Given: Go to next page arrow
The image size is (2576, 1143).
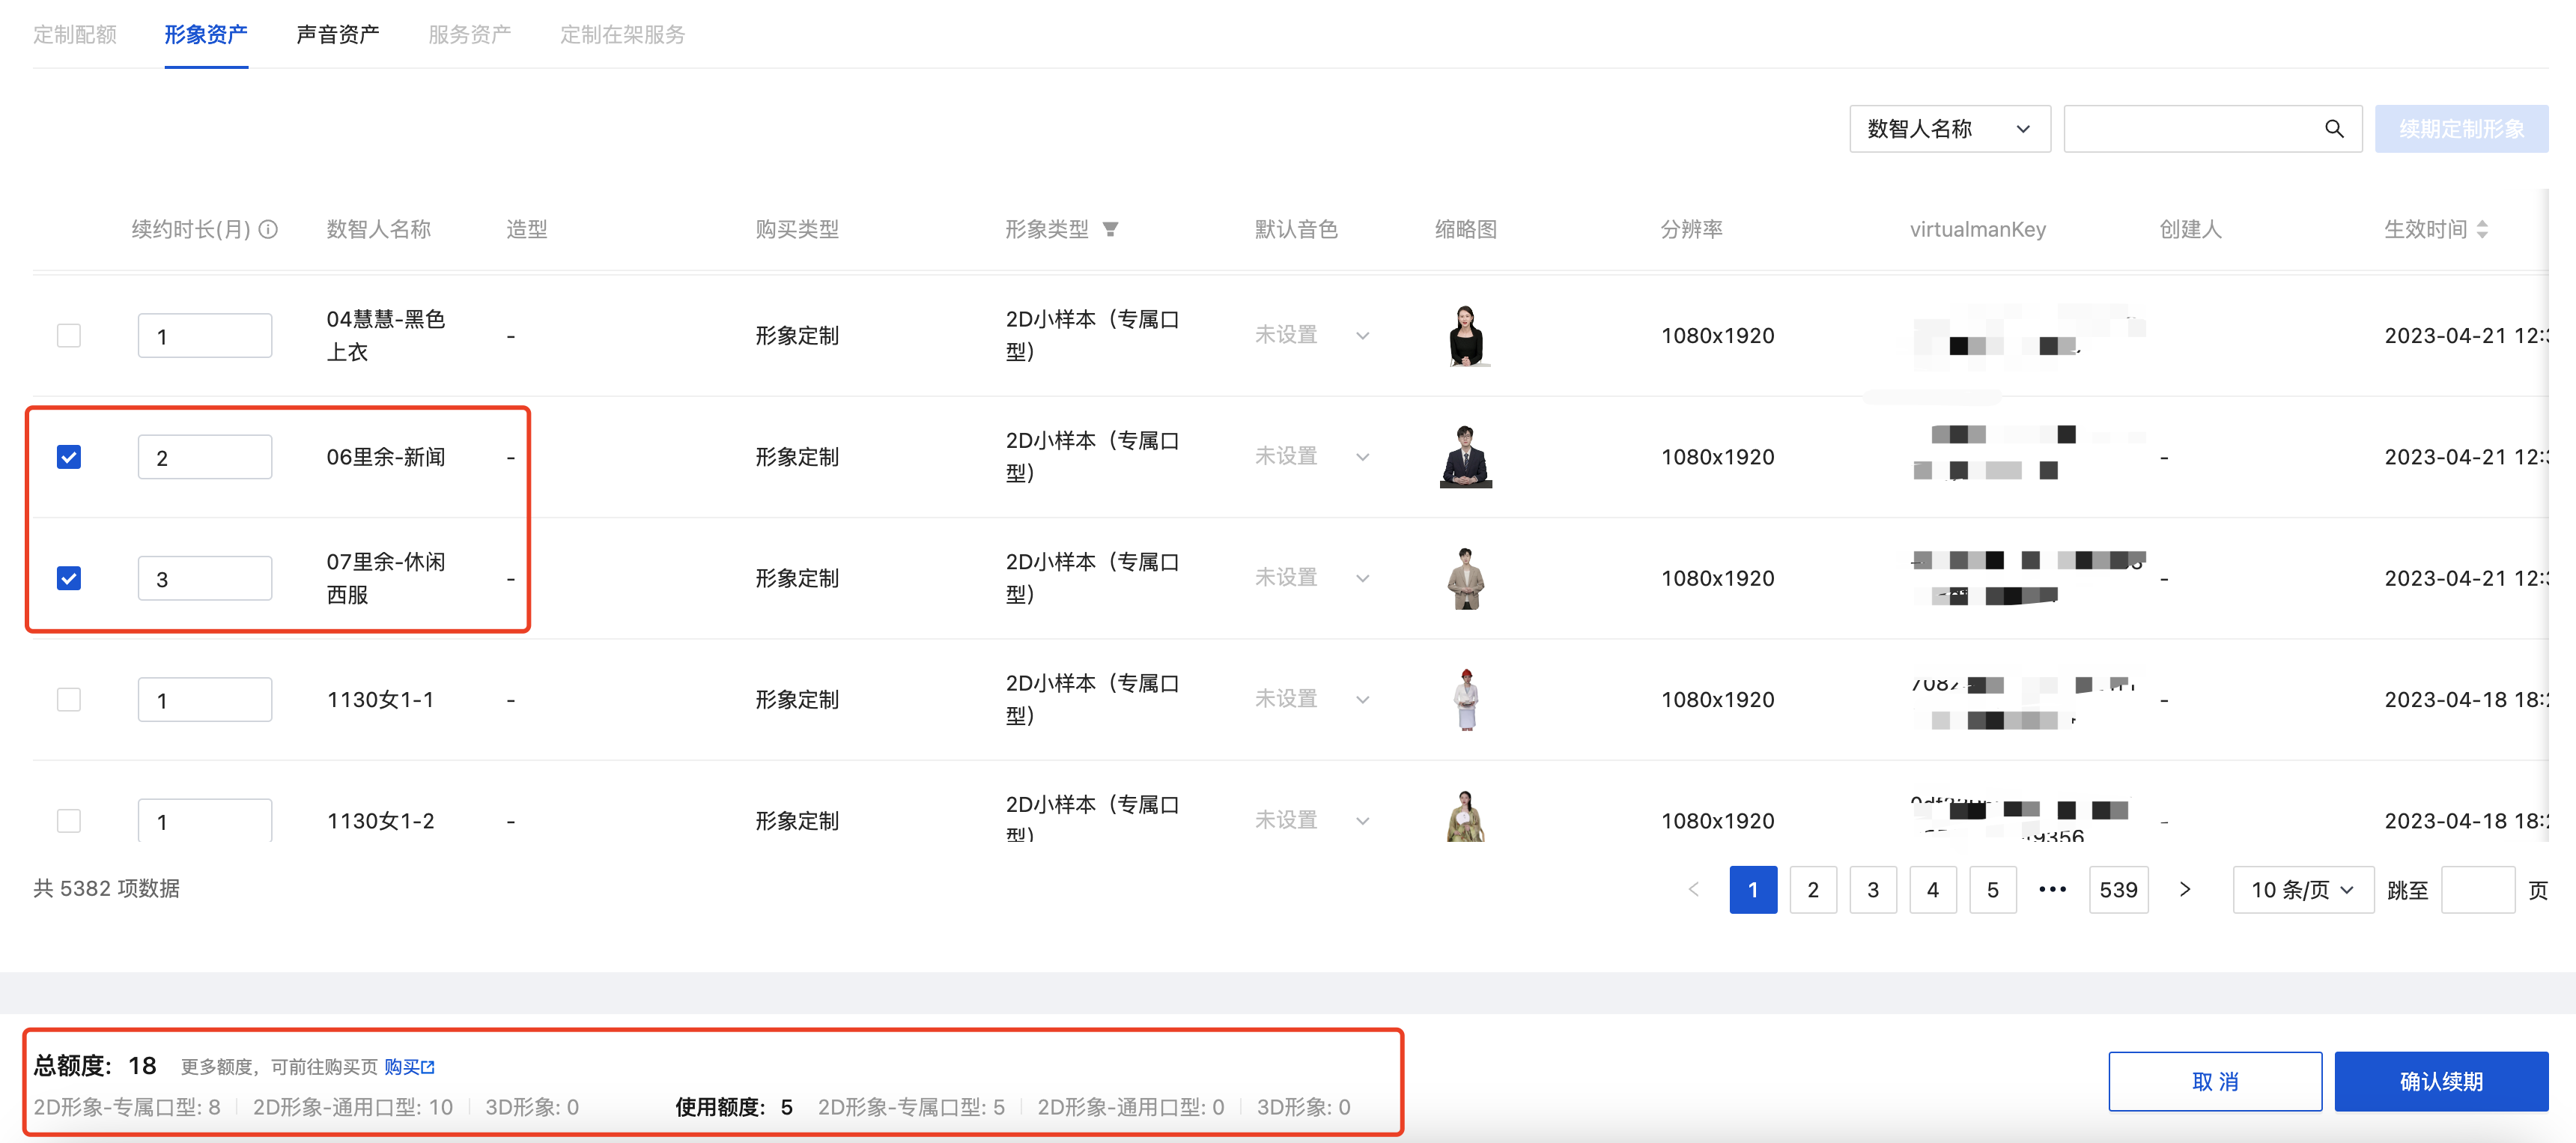Looking at the screenshot, I should [2184, 889].
